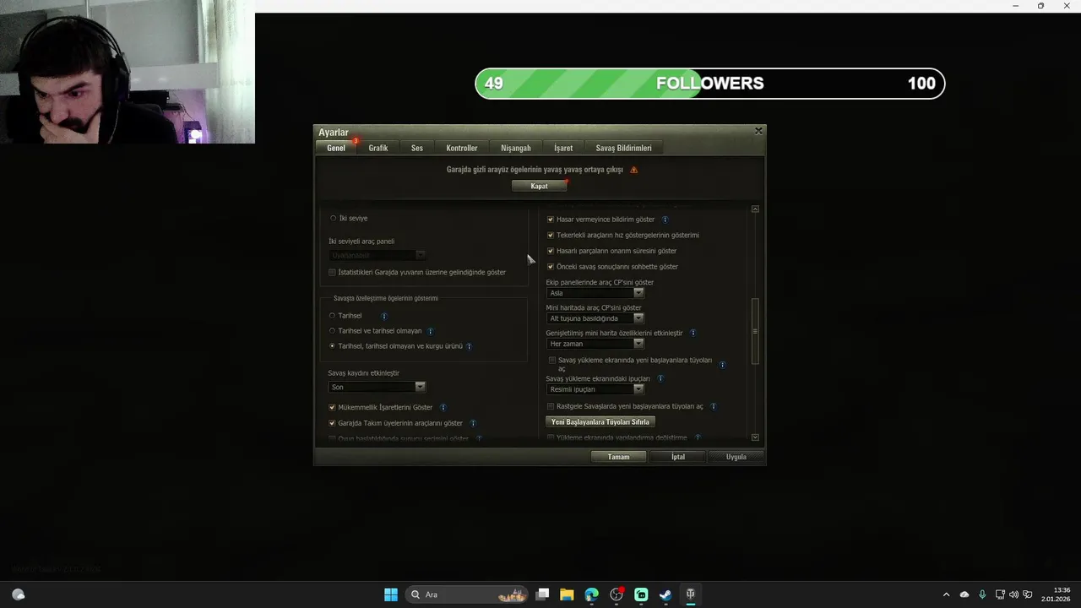The height and width of the screenshot is (608, 1081).
Task: Select Tarihsel, tarihsel olmayan ve kurgu ürünü
Action: (x=333, y=346)
